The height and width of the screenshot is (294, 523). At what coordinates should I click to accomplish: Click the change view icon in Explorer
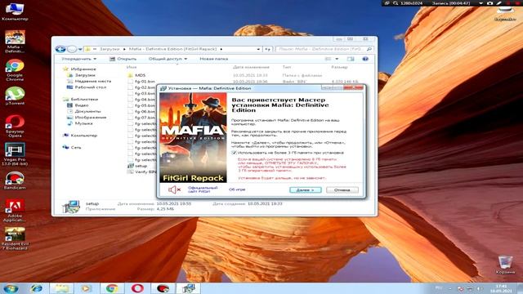329,59
